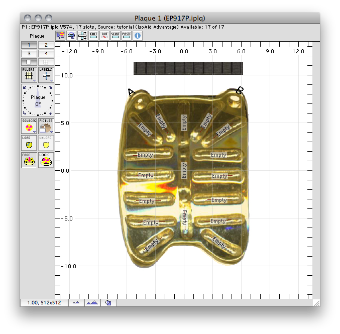Click the zoom out single-mountain button

[76, 303]
